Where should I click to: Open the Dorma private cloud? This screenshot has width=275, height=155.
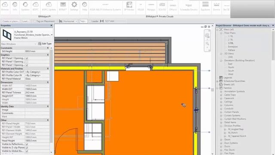point(217,6)
